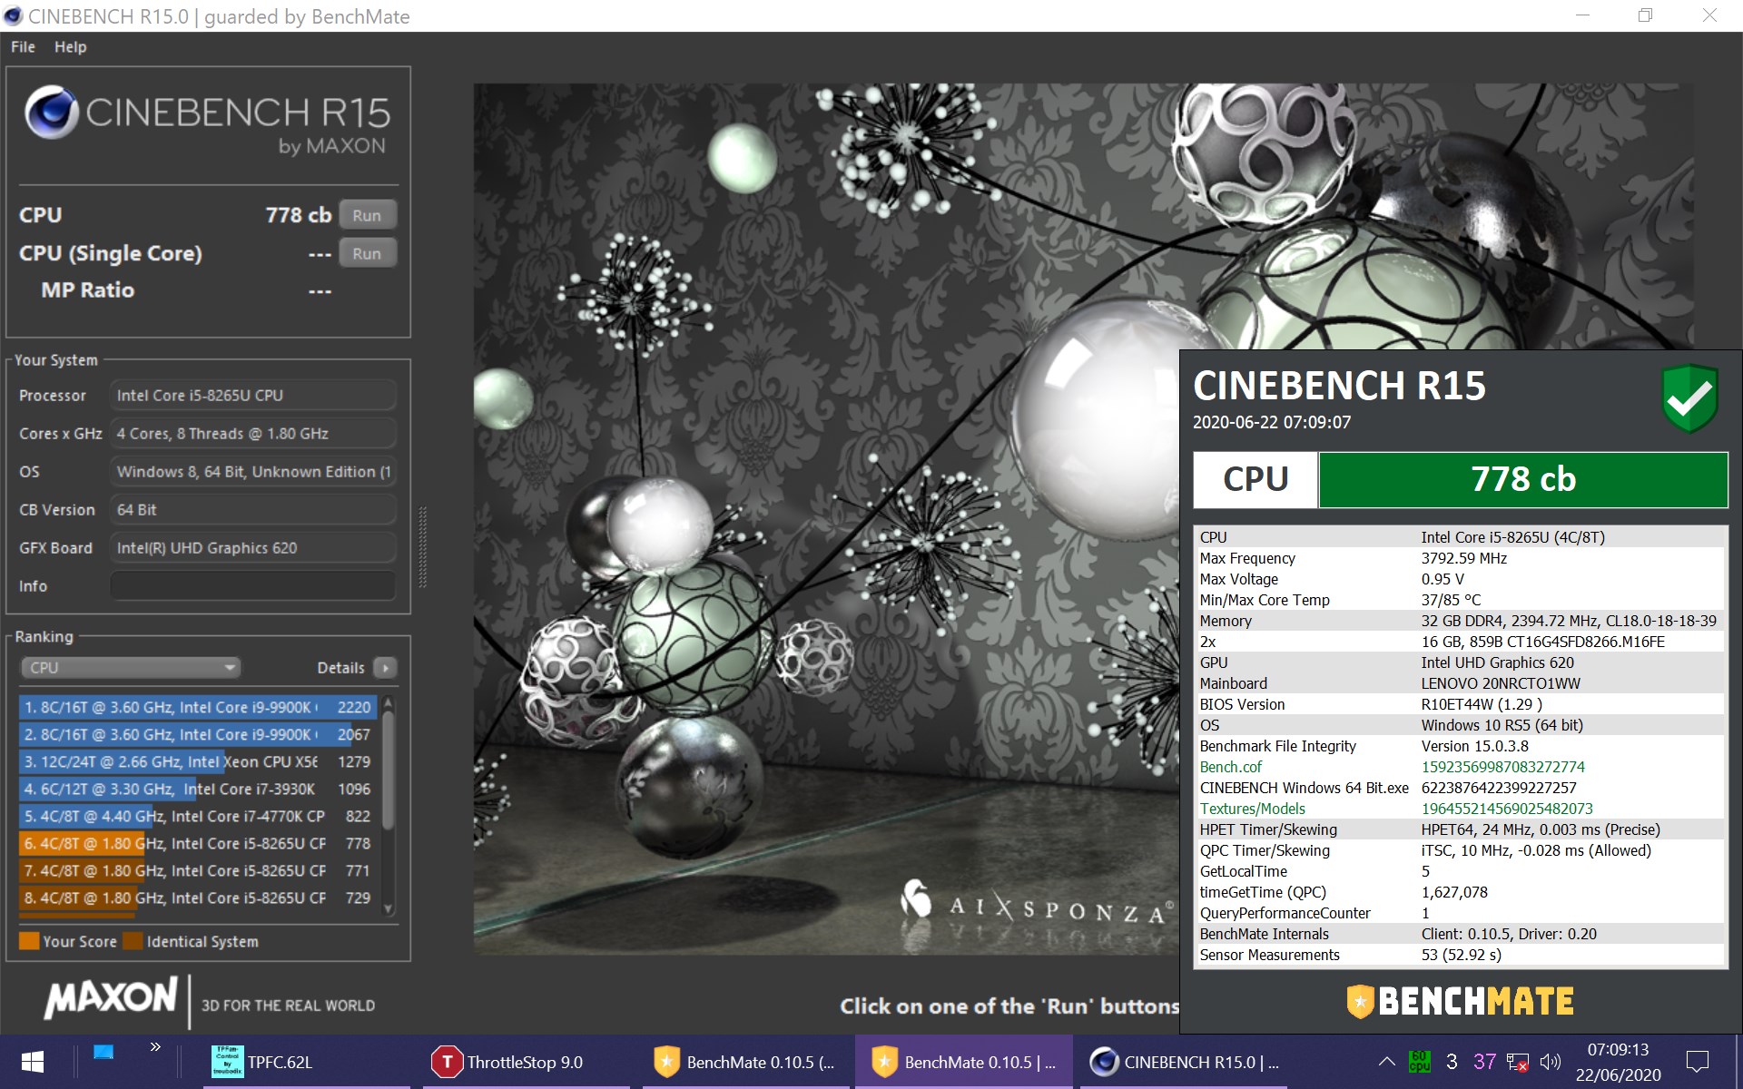Open the Help menu

point(70,46)
